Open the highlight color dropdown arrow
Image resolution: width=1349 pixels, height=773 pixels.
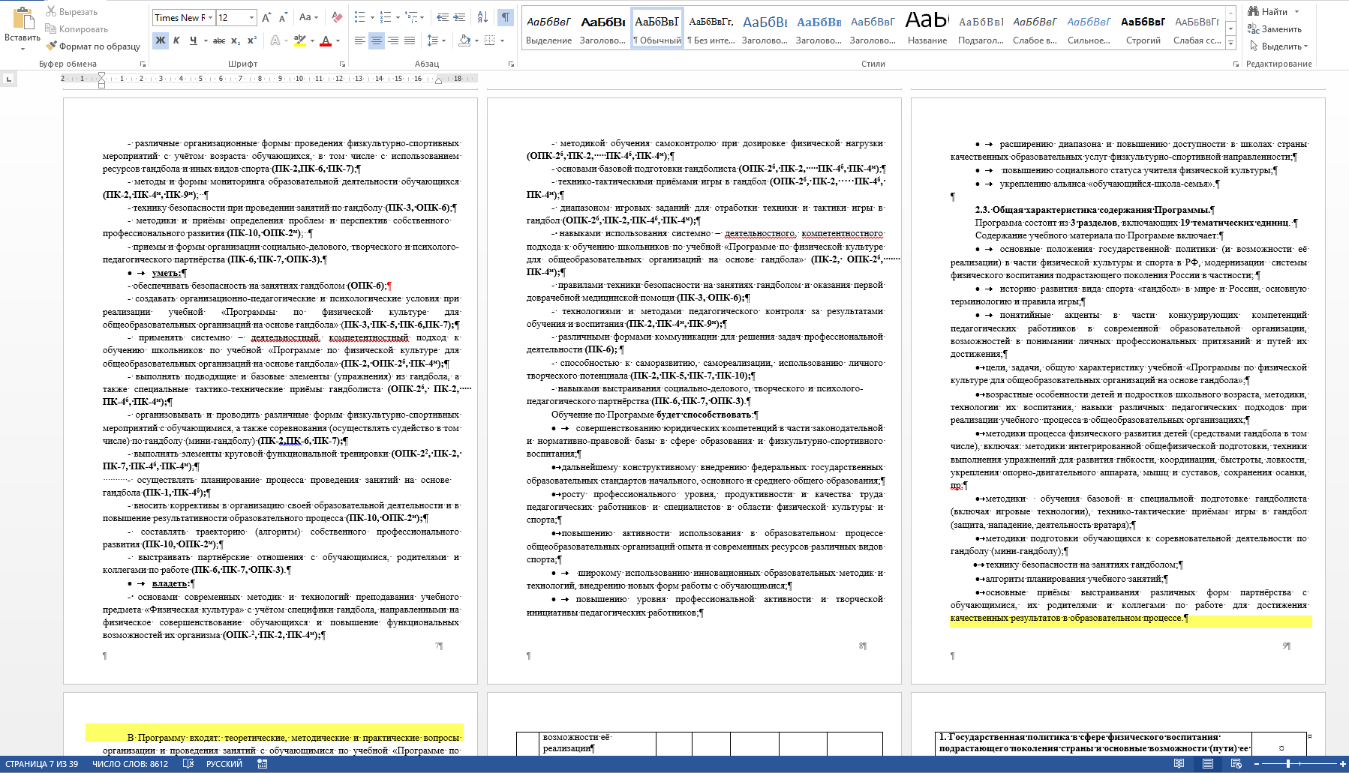(312, 40)
